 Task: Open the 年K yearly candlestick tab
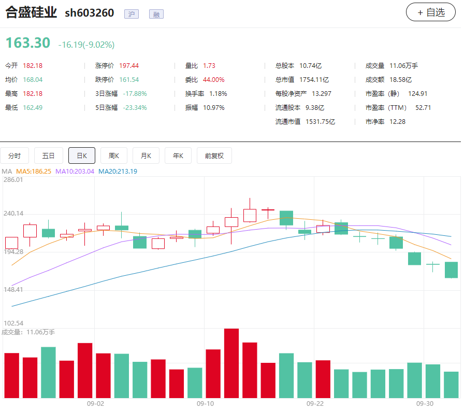(x=178, y=155)
